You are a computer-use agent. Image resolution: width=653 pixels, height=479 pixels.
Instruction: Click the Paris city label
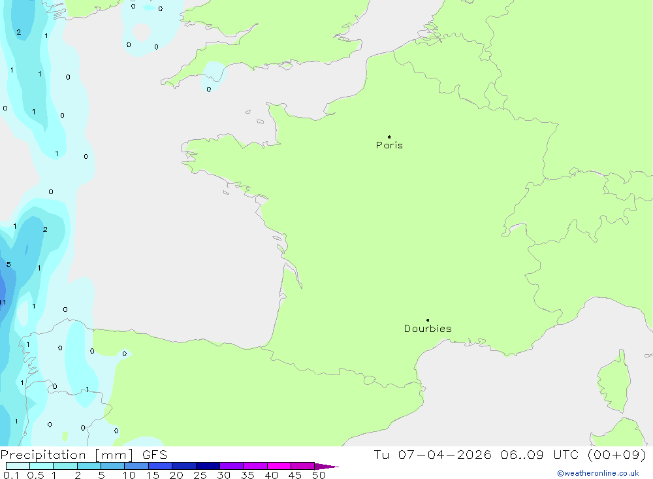pyautogui.click(x=389, y=145)
